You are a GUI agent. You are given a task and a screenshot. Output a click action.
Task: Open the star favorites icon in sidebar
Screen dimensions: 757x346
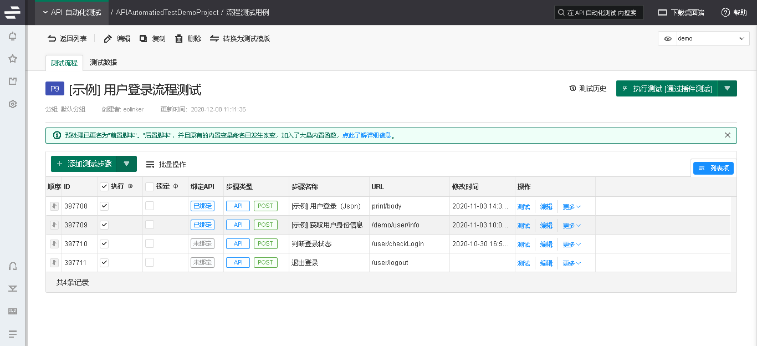[x=13, y=59]
